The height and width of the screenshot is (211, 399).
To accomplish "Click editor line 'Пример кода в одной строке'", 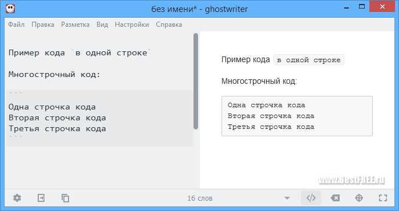I will [x=80, y=53].
